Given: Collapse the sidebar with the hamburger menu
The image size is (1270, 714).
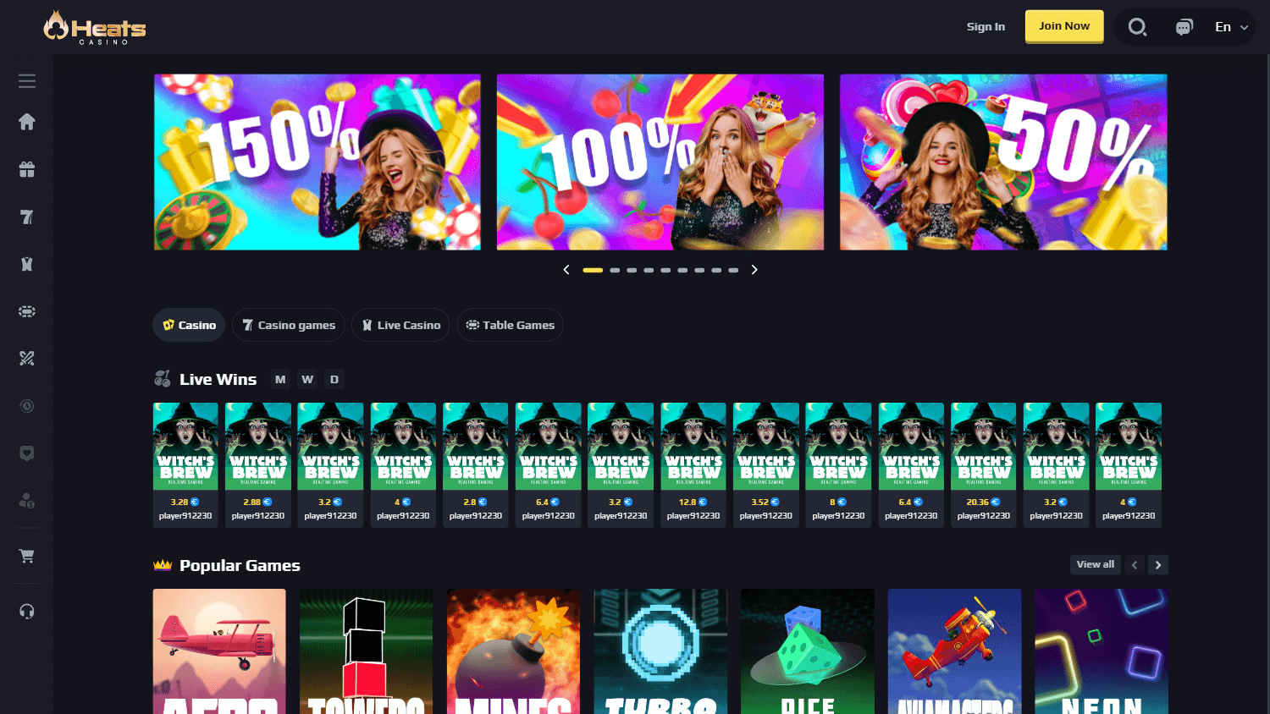Looking at the screenshot, I should (x=26, y=80).
